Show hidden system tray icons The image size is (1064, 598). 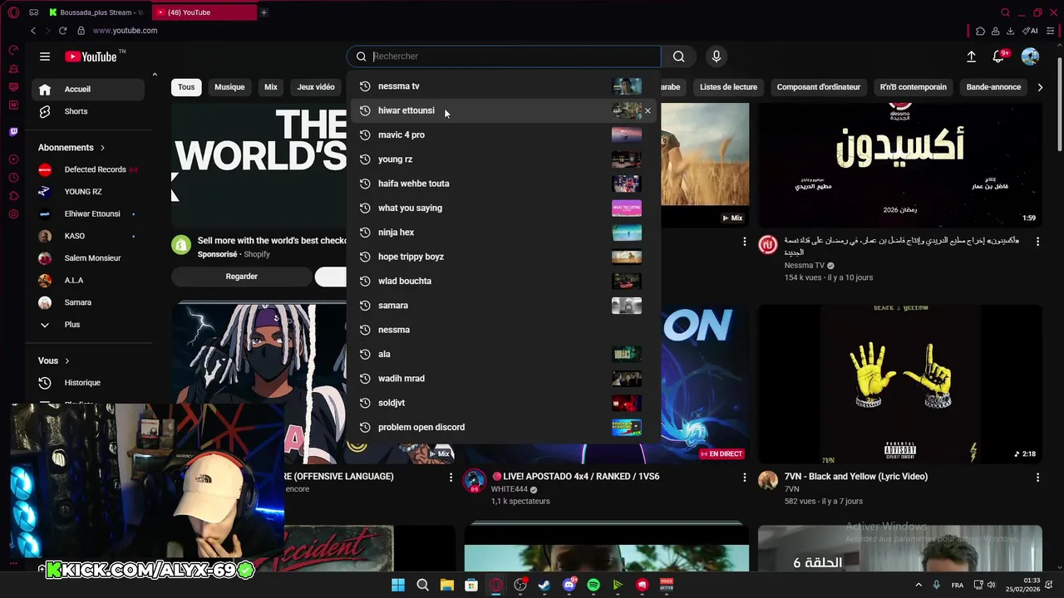click(x=919, y=585)
